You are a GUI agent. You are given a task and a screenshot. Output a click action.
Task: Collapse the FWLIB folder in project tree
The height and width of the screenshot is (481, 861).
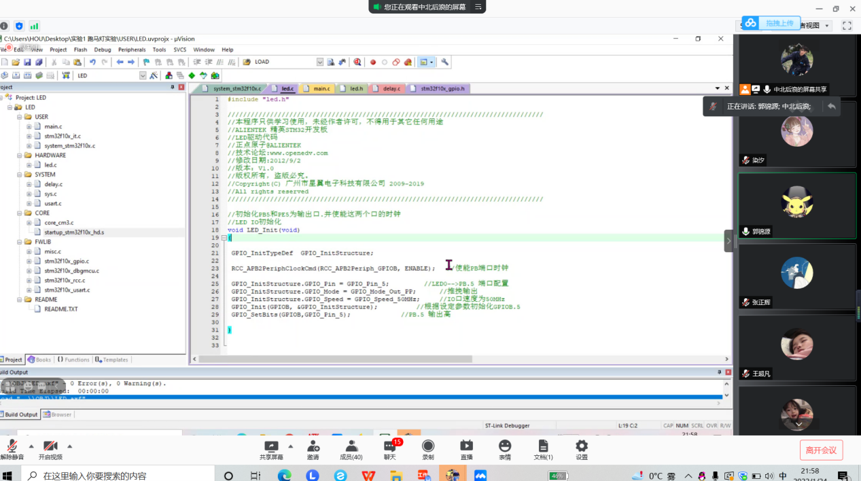19,242
